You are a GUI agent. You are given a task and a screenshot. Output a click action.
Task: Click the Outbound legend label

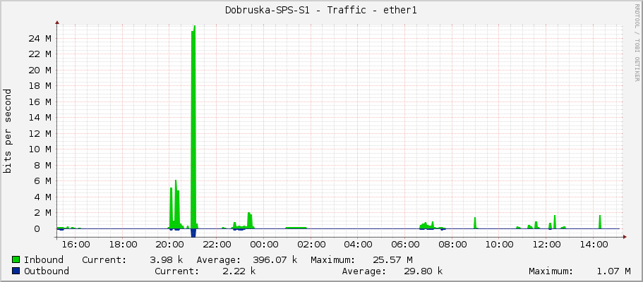[47, 271]
